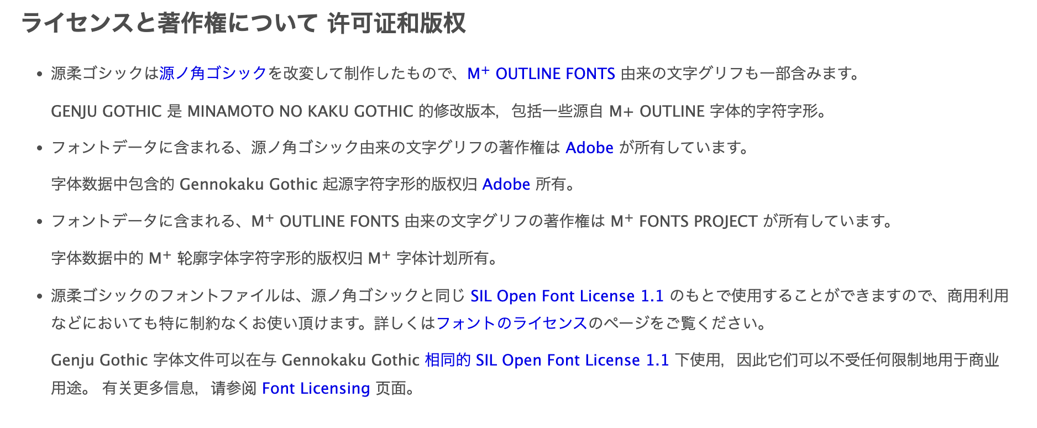The height and width of the screenshot is (428, 1037).
Task: Open the Font Licensing link
Action: tap(316, 388)
